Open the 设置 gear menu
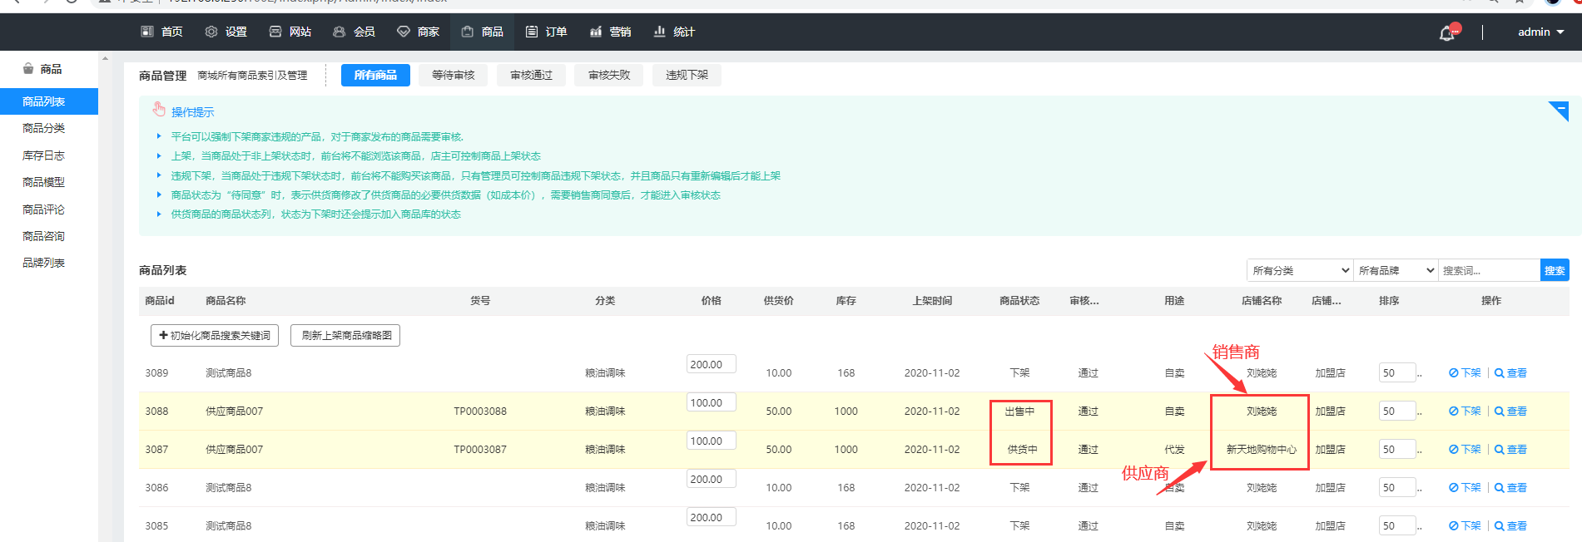 pyautogui.click(x=226, y=32)
